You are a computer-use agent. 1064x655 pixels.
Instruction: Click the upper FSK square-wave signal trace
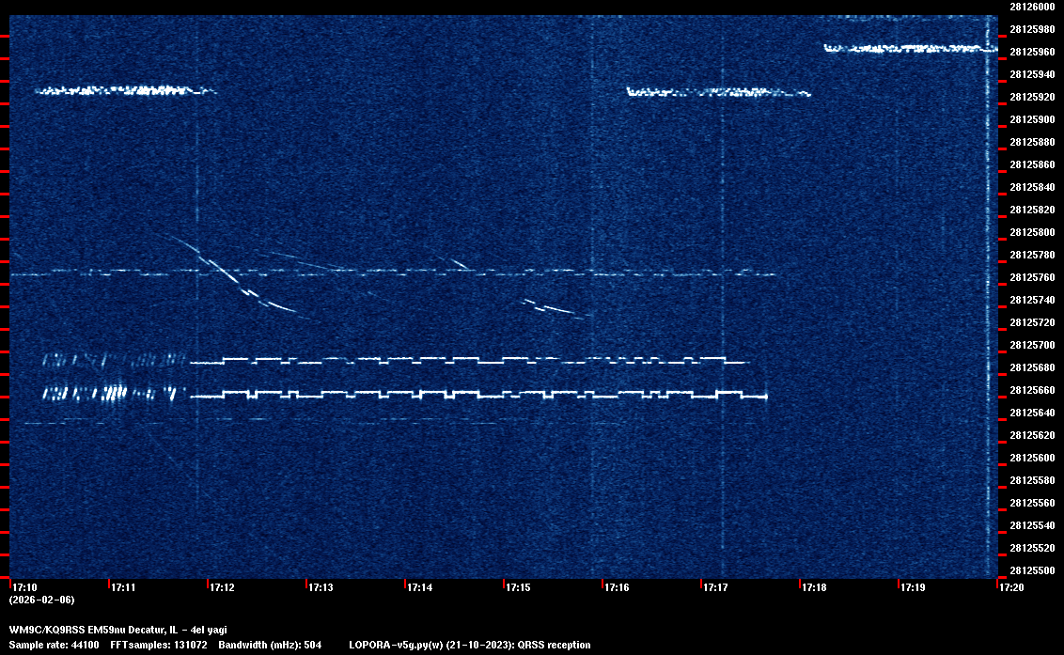click(470, 360)
